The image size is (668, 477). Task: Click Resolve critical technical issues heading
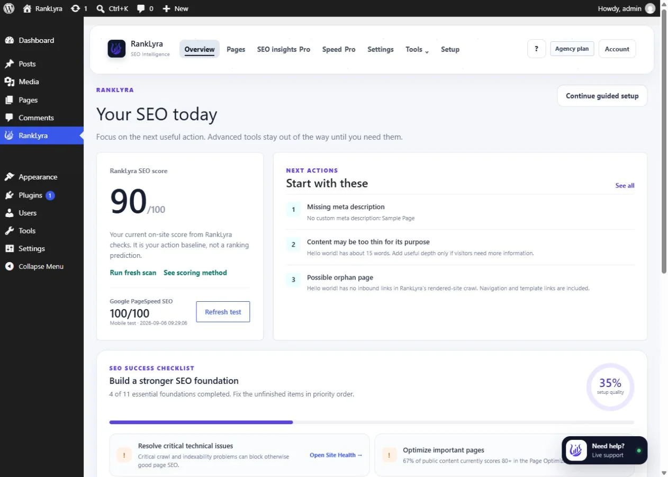click(185, 446)
